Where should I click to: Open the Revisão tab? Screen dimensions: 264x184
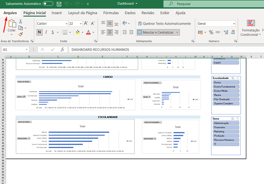[148, 13]
